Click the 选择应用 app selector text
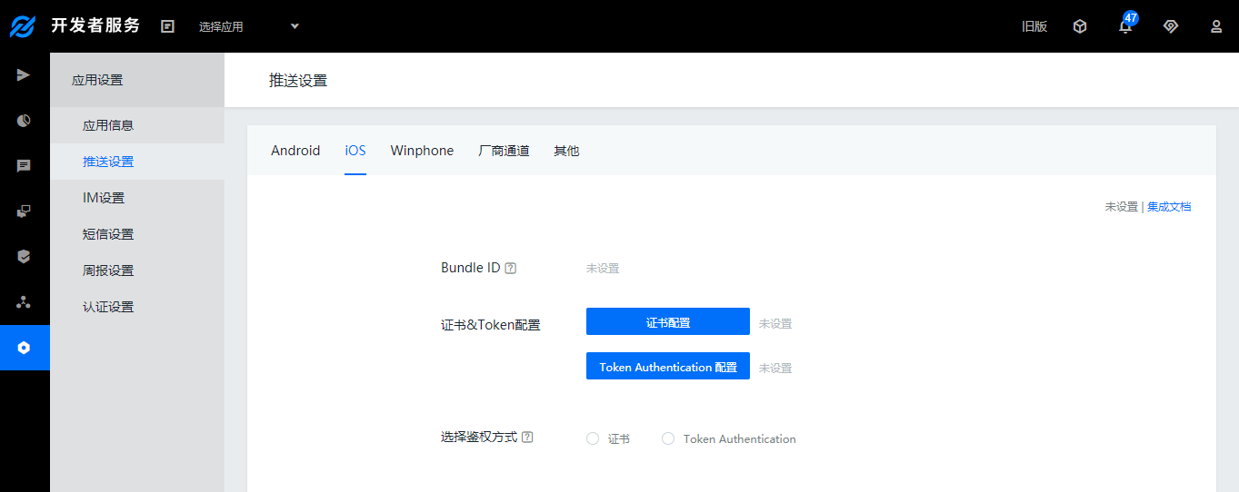 221,26
